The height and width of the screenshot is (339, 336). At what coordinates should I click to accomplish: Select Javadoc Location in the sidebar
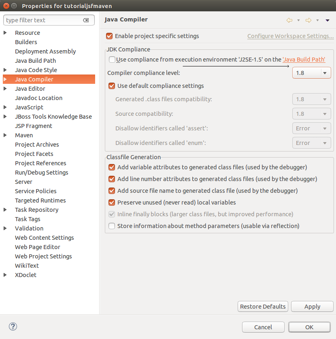(x=38, y=98)
